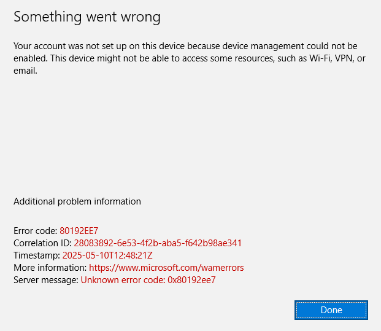381x331 pixels.
Task: Click the 'Correlation ID:' label
Action: point(42,243)
